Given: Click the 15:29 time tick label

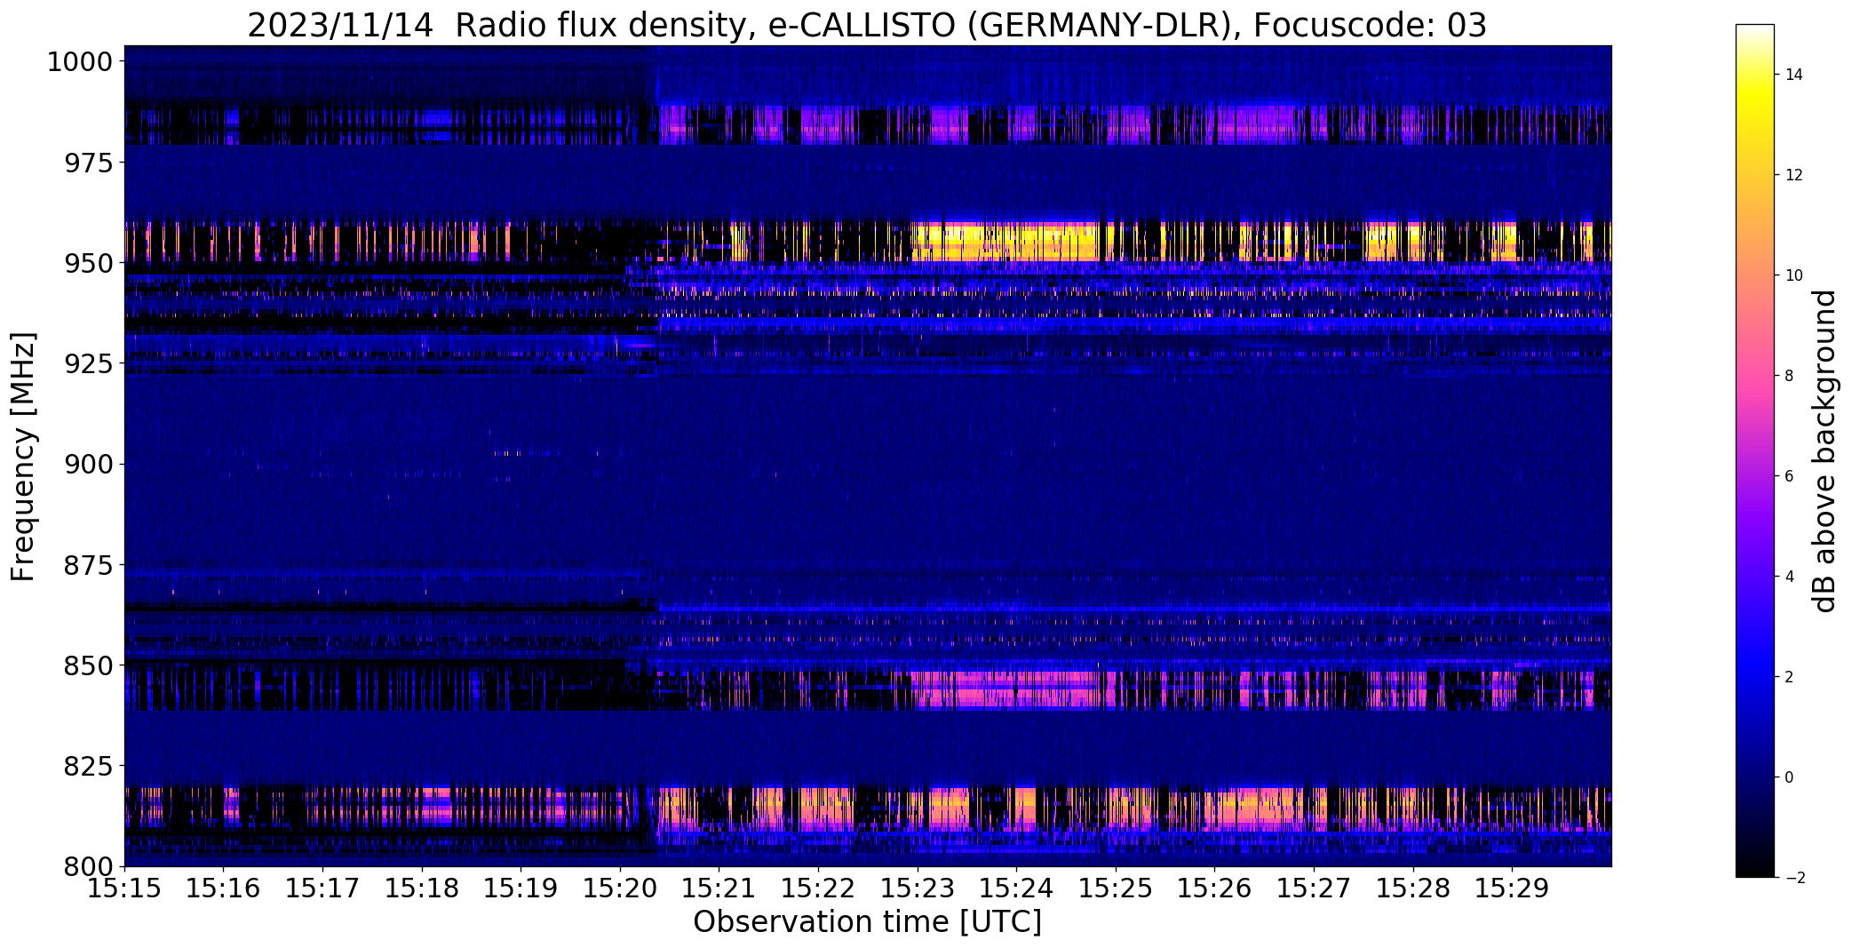Looking at the screenshot, I should coord(1513,888).
